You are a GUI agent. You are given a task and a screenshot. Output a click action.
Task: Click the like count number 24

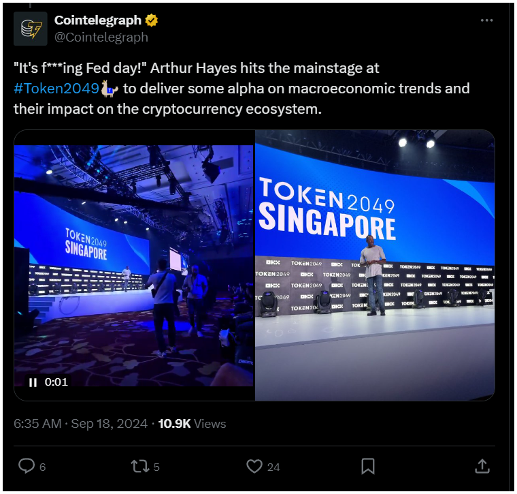273,467
